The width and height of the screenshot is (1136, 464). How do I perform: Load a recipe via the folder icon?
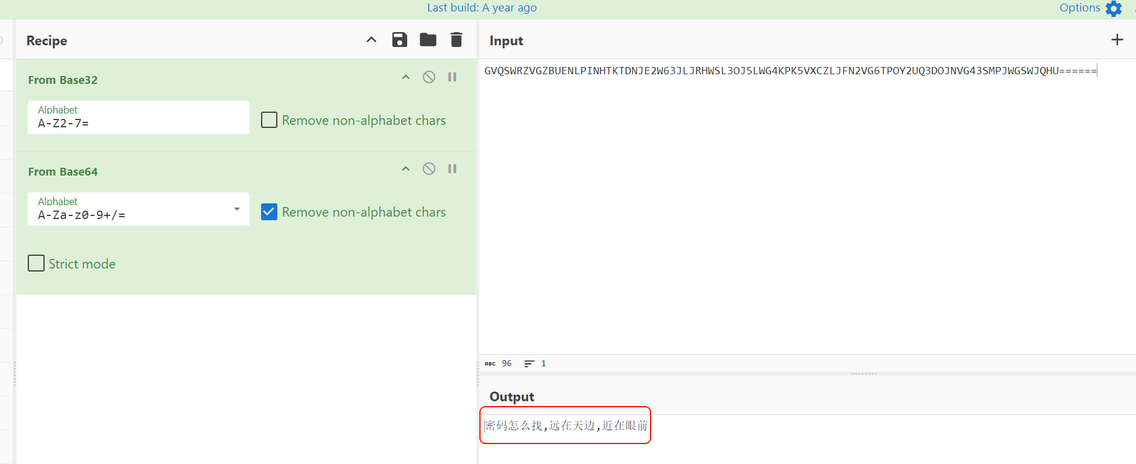(428, 40)
